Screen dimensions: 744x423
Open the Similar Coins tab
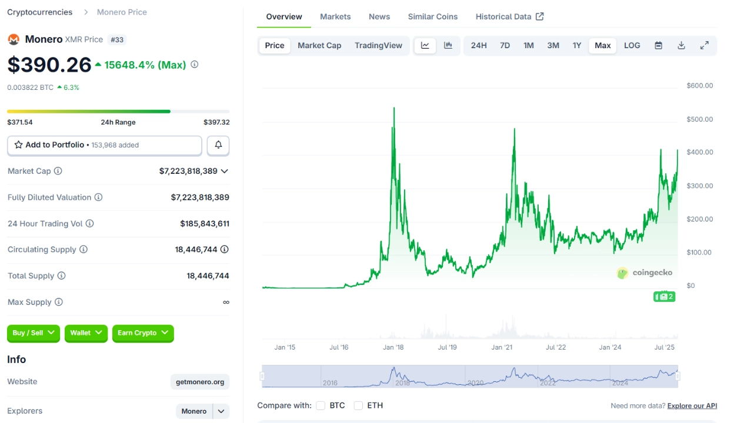pyautogui.click(x=432, y=16)
